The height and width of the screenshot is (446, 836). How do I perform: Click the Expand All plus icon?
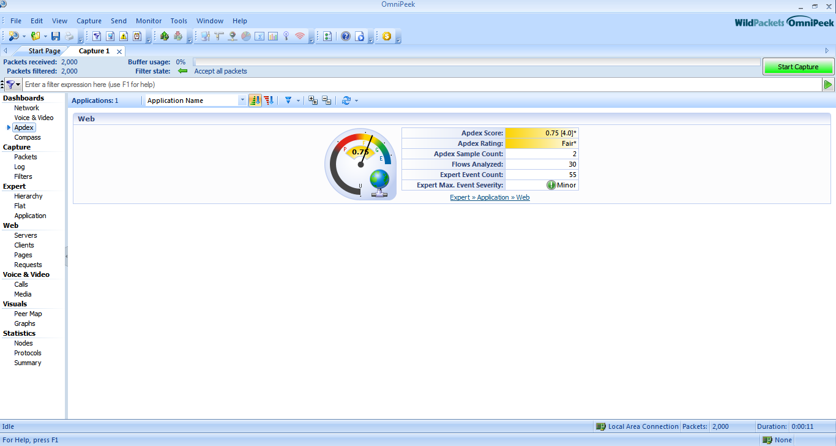313,100
